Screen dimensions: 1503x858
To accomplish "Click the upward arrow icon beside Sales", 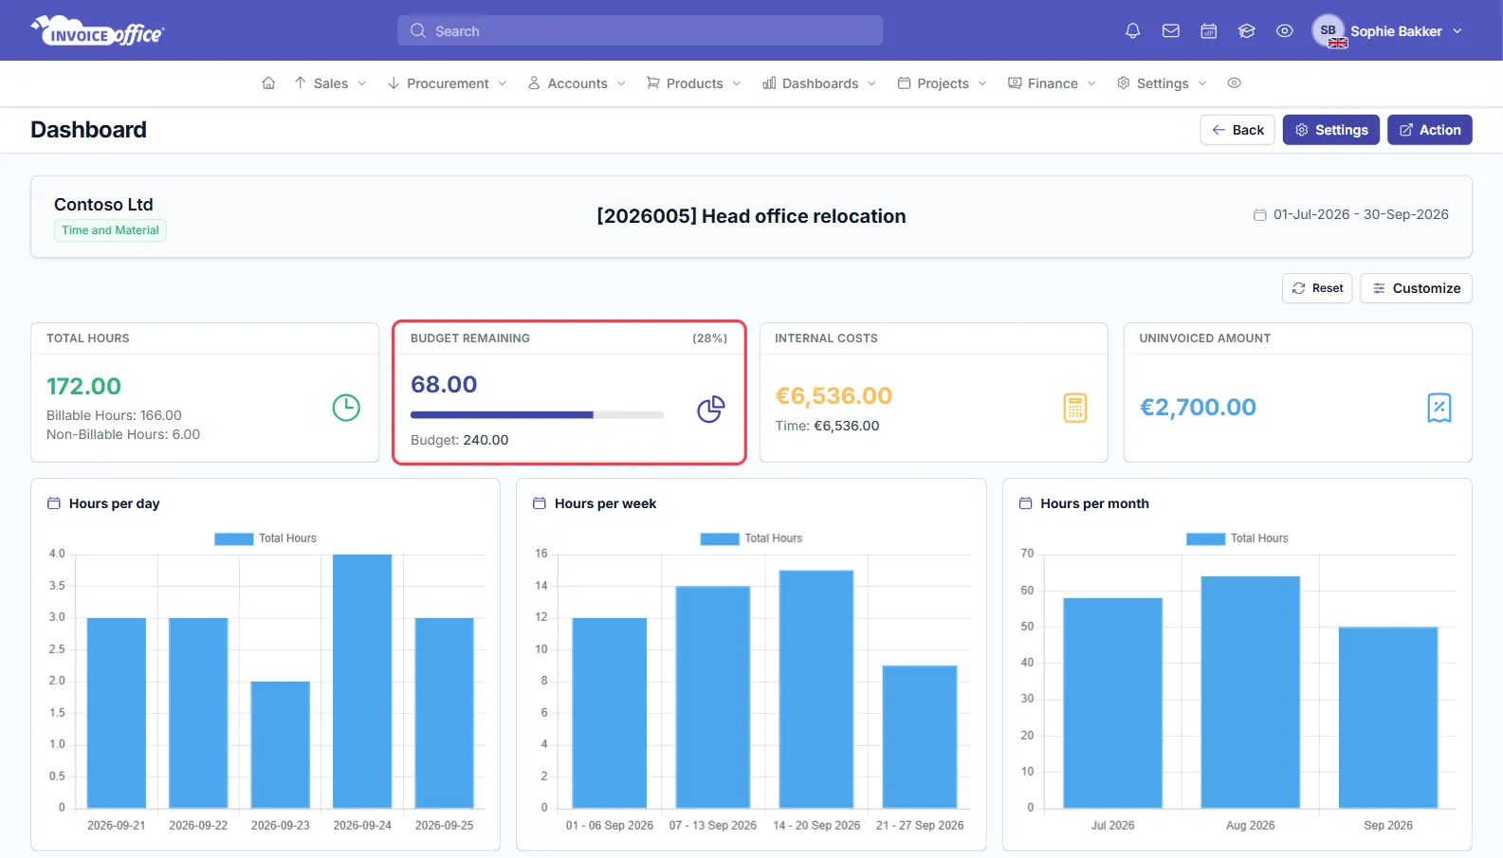I will (x=300, y=83).
